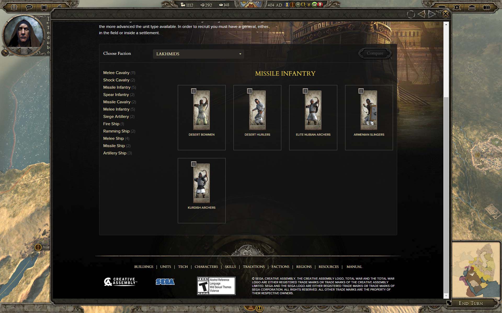Screen dimensions: 502x313
Task: Open the Desert Hurlers unit card
Action: click(257, 118)
